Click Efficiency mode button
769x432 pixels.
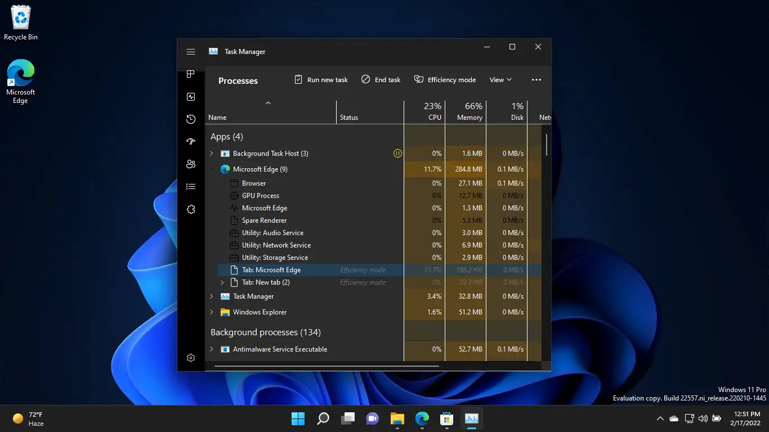coord(445,80)
